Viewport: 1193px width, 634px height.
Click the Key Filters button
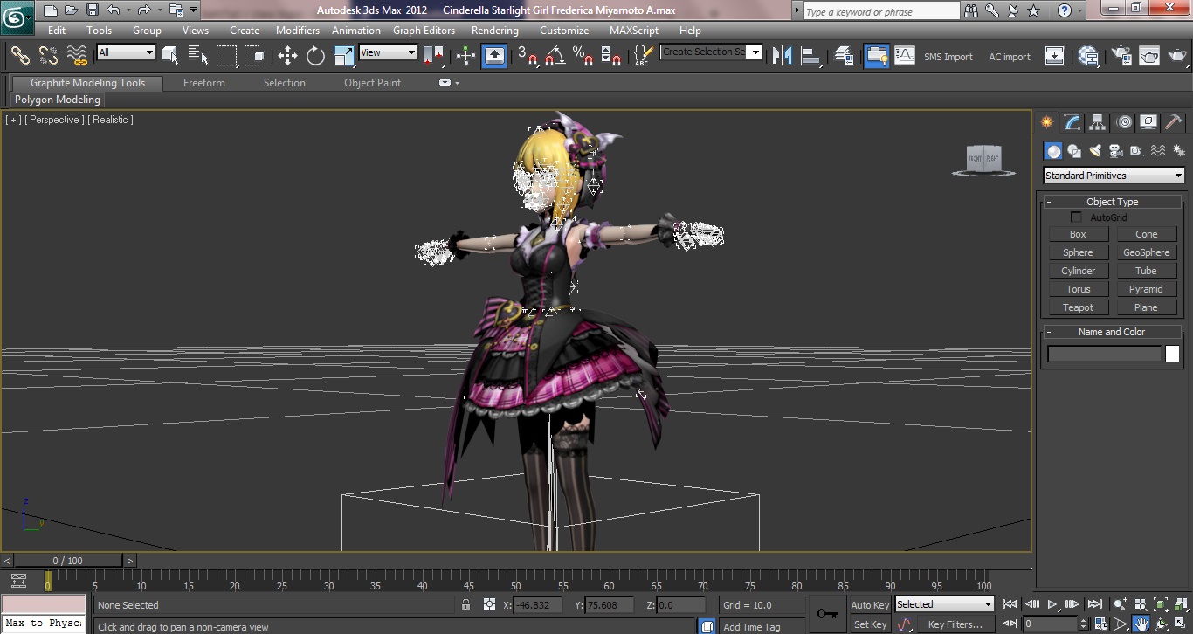[x=955, y=624]
